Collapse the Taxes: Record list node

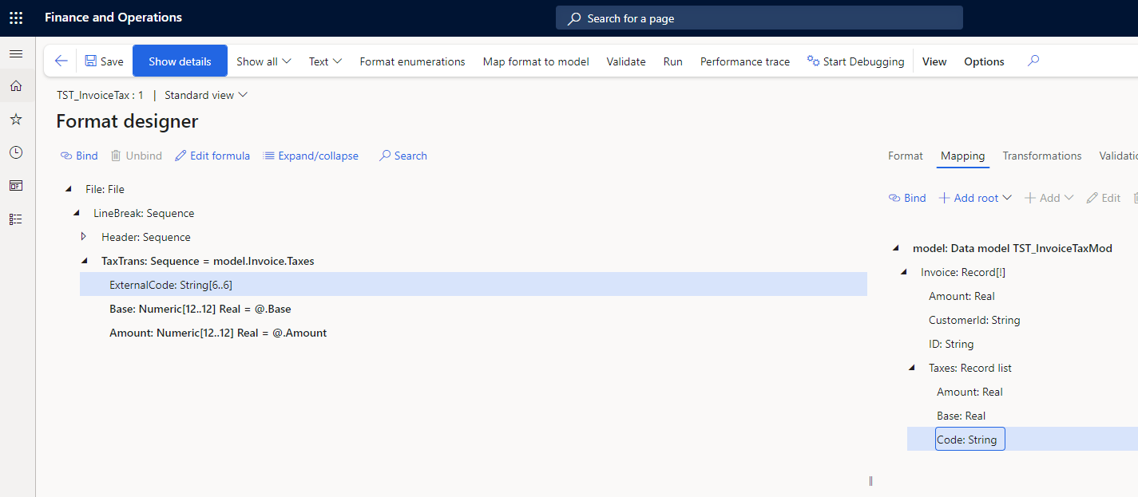911,368
